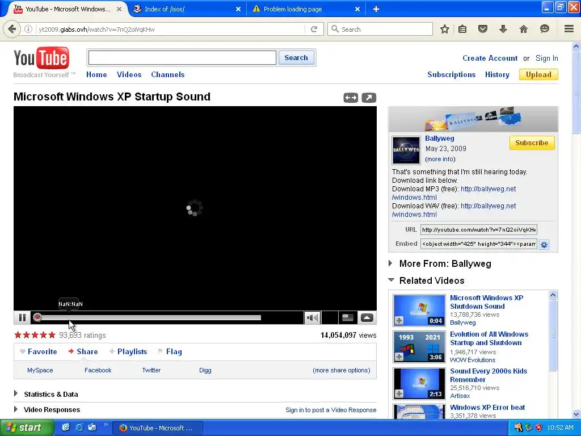Focus the YouTube search text box
The image size is (581, 436).
[182, 57]
